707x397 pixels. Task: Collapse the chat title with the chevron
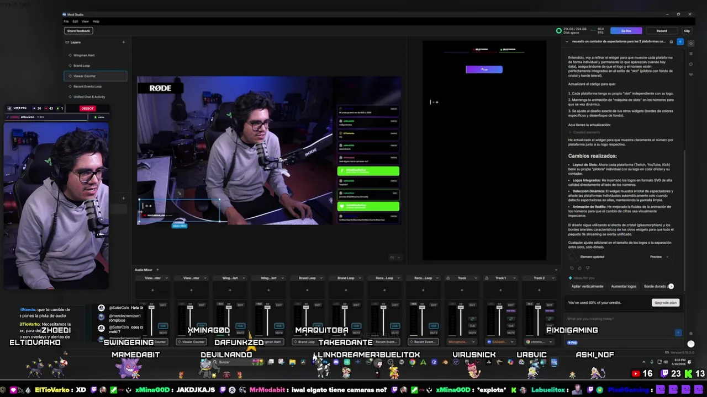567,41
